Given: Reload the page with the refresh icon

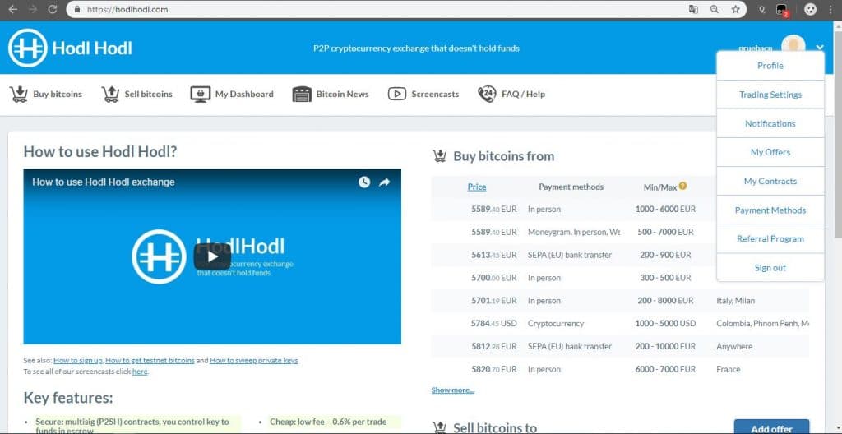Looking at the screenshot, I should 53,9.
